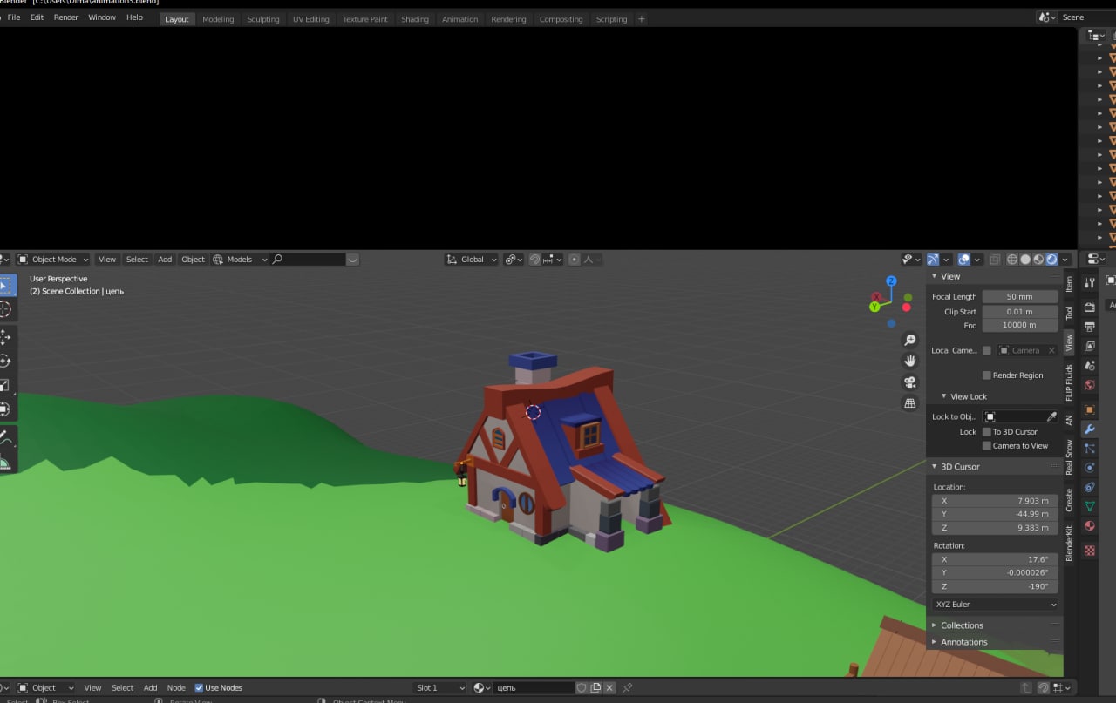This screenshot has width=1116, height=703.
Task: Toggle the viewport overlays button
Action: [963, 260]
